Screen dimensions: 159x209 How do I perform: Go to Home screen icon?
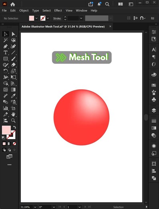pyautogui.click(x=13, y=4)
